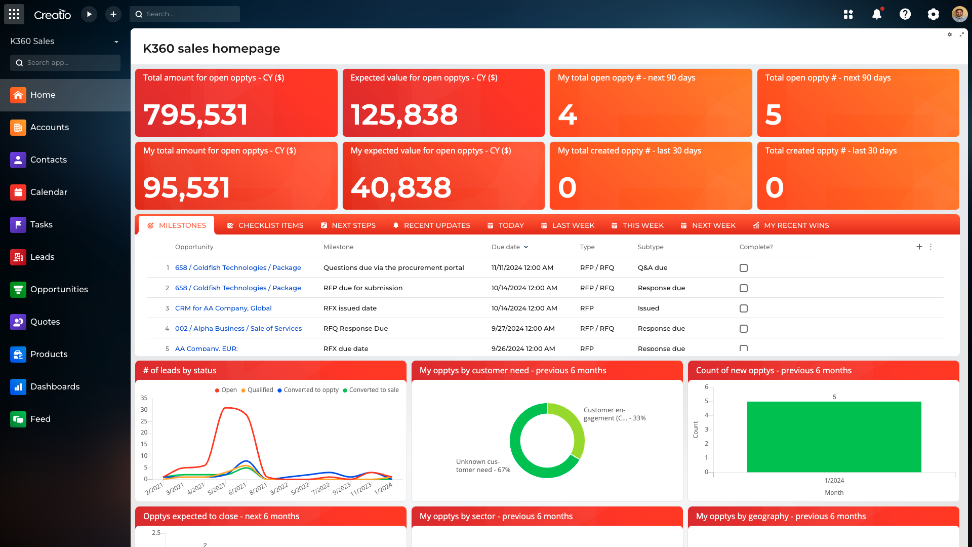This screenshot has width=972, height=547.
Task: Open the Leads section icon
Action: coord(18,257)
